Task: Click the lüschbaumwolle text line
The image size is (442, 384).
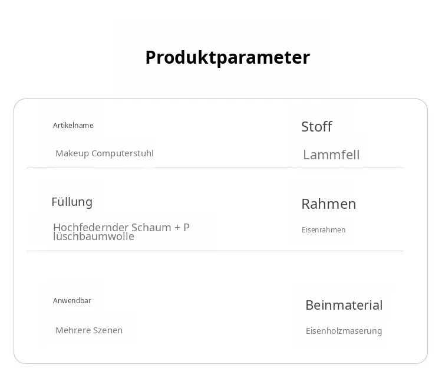Action: point(94,237)
